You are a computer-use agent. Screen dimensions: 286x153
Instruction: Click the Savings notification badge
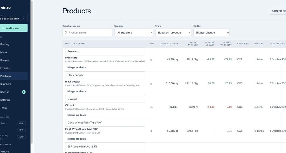(24, 92)
